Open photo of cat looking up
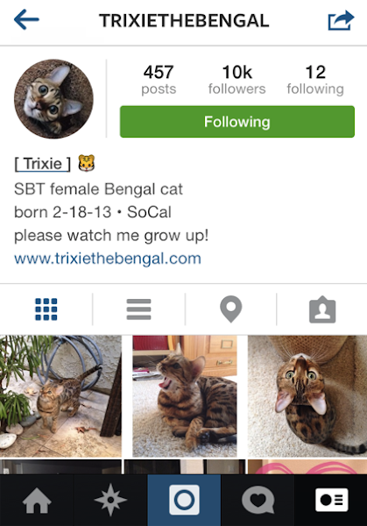Viewport: 367px width, 526px height. pos(307,396)
